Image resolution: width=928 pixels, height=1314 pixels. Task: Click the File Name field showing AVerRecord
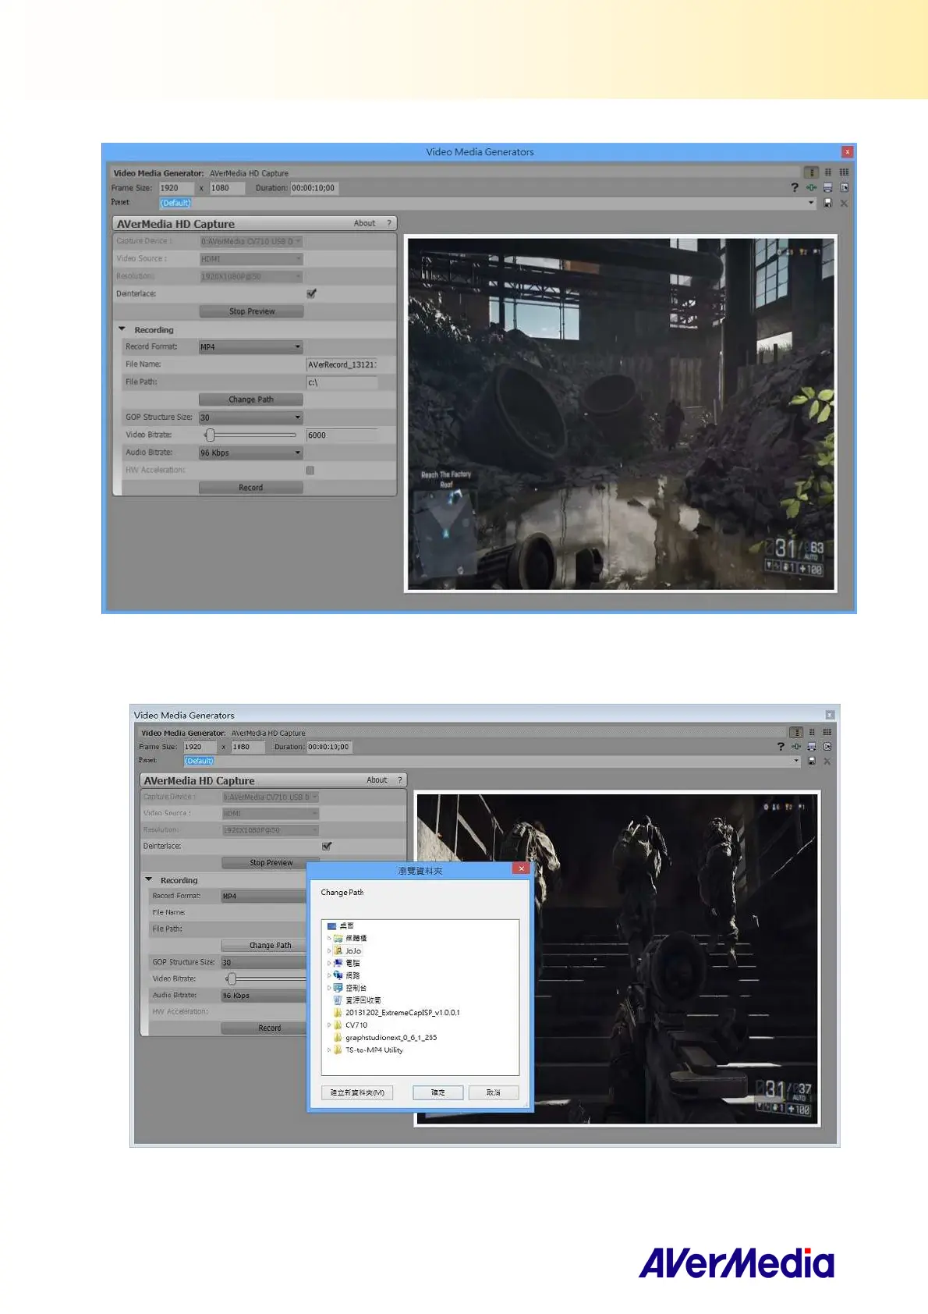342,364
